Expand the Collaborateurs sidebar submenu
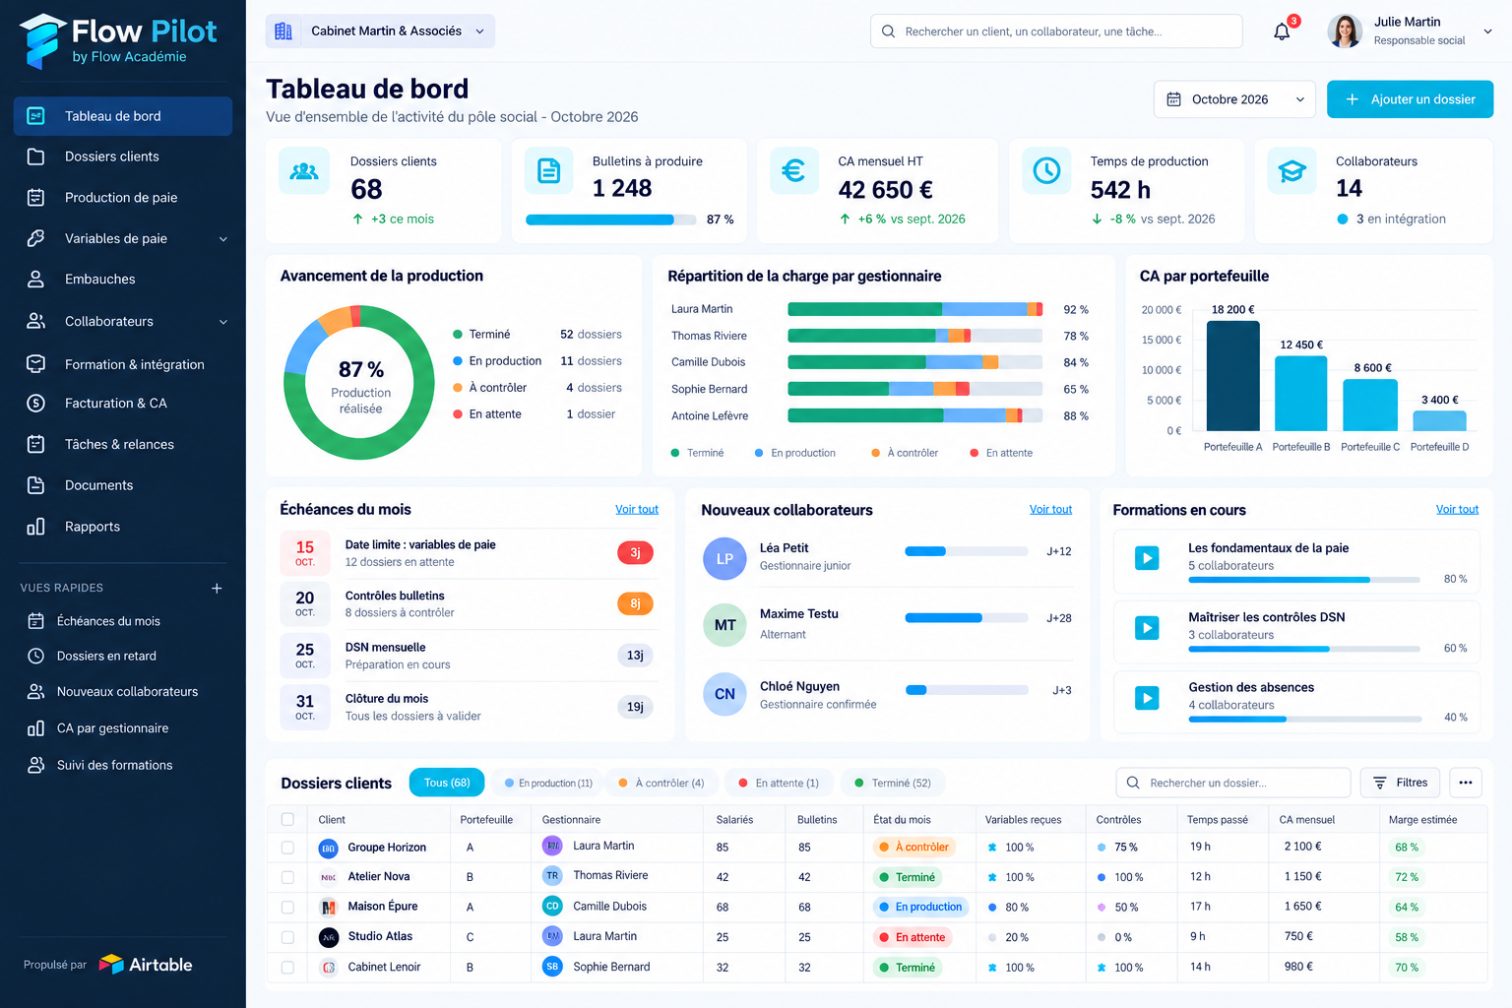1512x1008 pixels. click(x=222, y=322)
